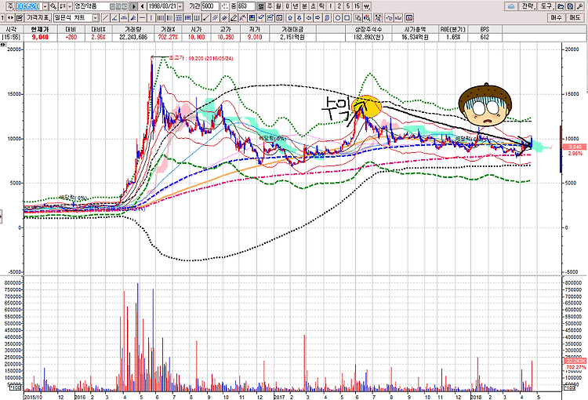
Task: Toggle small arrow expander at chart's top-left
Action: tap(3, 44)
